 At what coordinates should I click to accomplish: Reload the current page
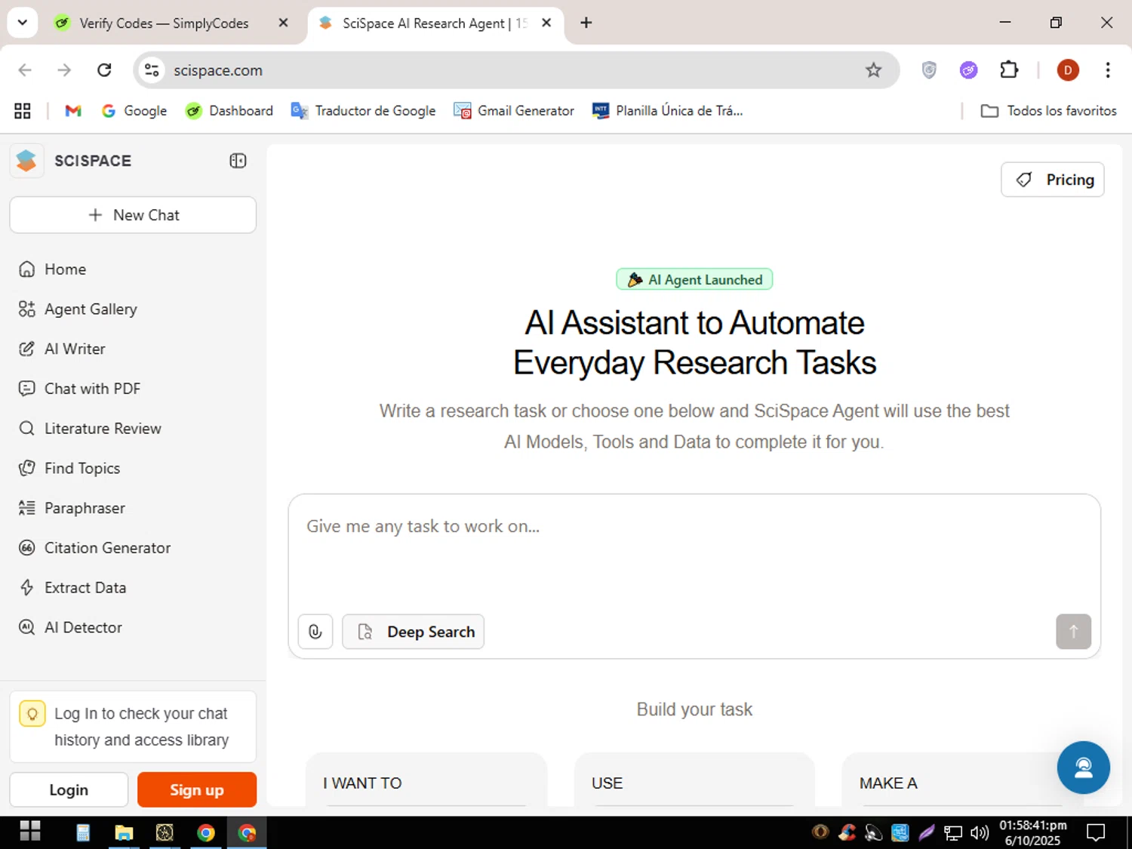pos(104,70)
